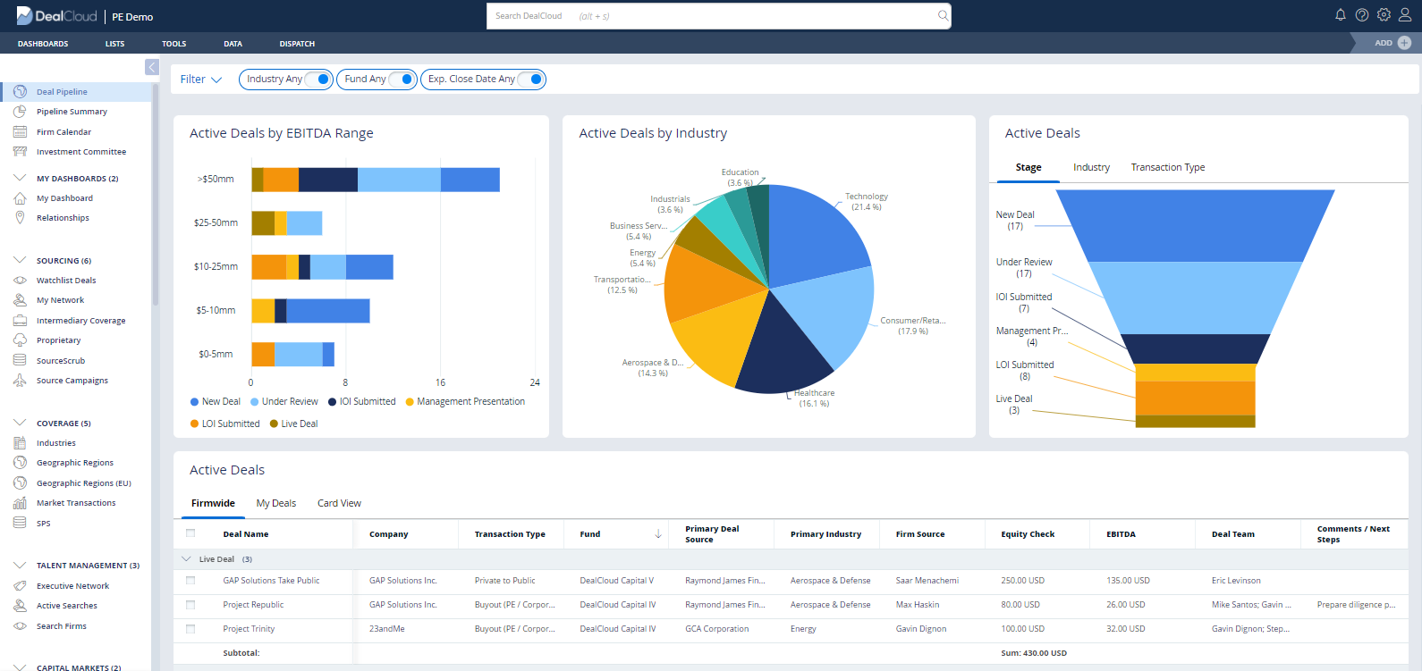Click the New Deal legend swatch
1422x671 pixels.
(194, 402)
